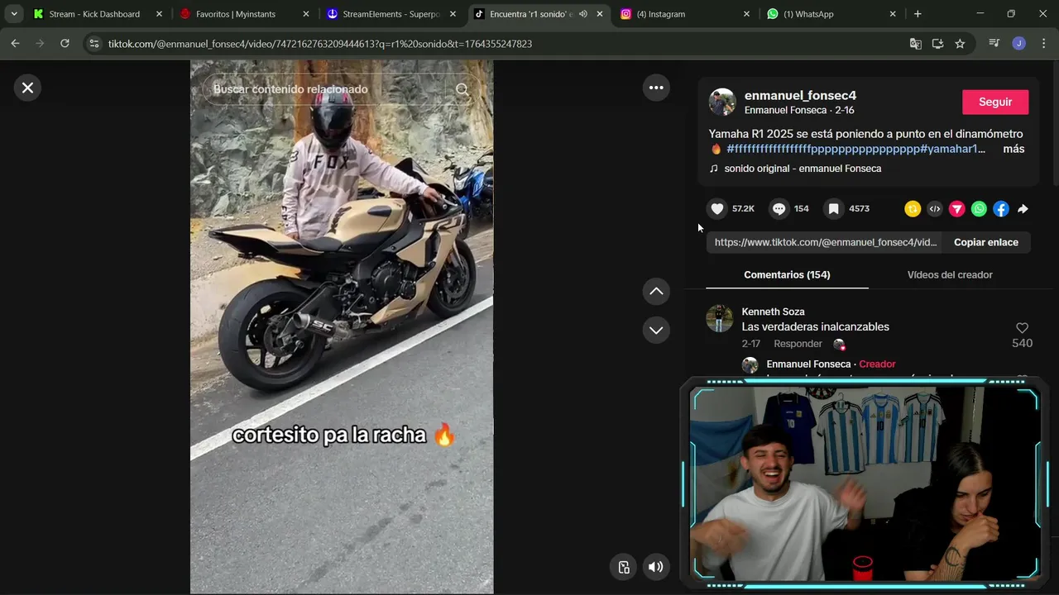Switch to the Comentarios (154) tab
The height and width of the screenshot is (595, 1059).
point(787,274)
